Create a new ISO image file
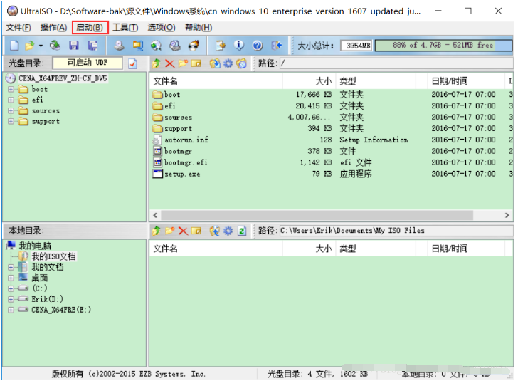 (x=14, y=46)
